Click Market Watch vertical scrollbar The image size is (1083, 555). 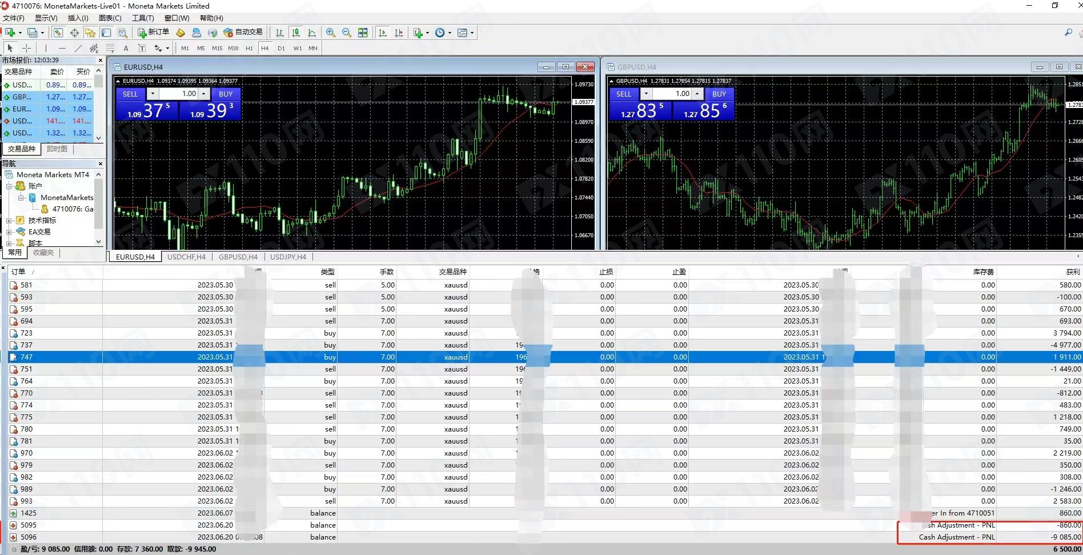[99, 104]
